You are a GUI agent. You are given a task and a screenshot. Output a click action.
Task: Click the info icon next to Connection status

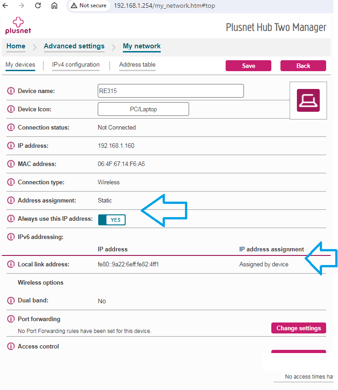point(11,127)
